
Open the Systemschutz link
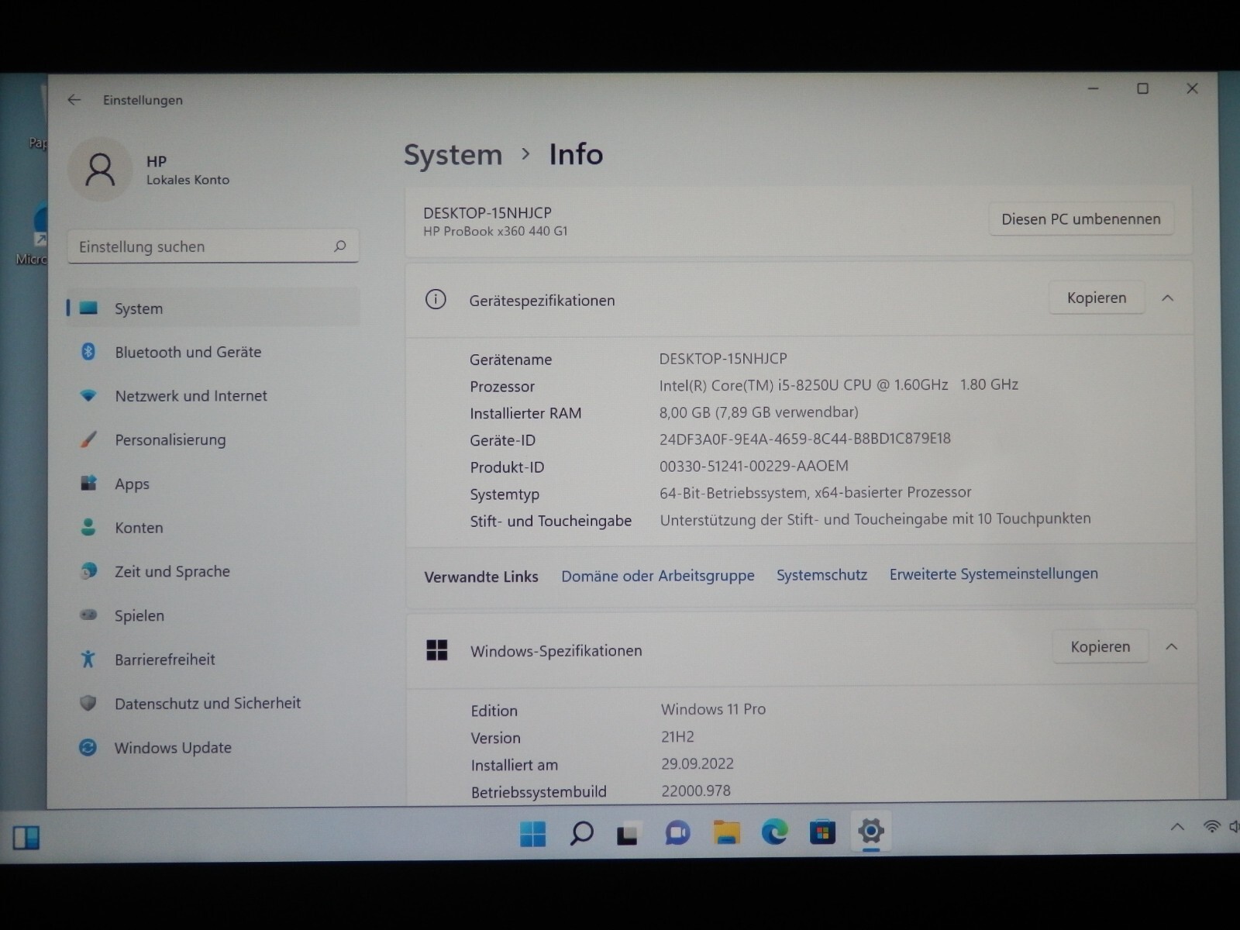821,575
